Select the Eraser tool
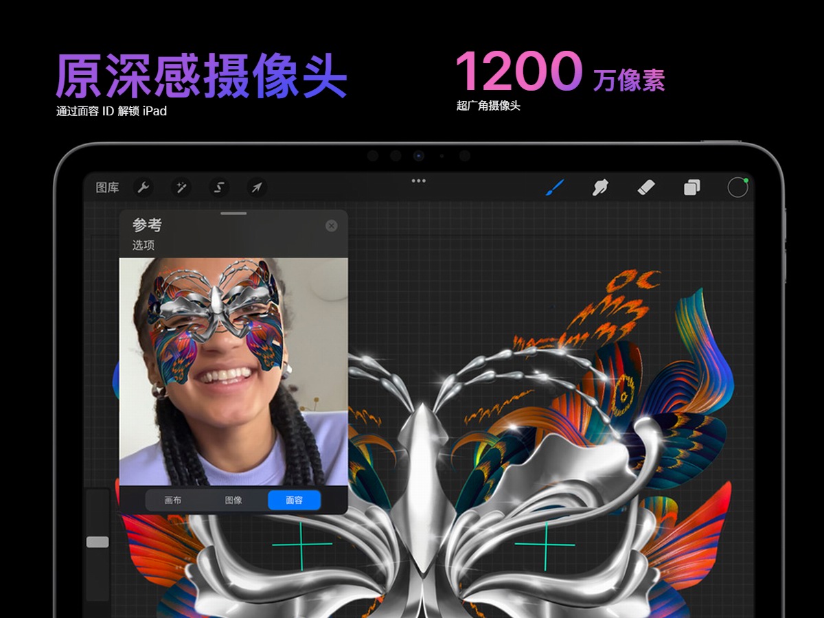The width and height of the screenshot is (824, 618). tap(646, 187)
